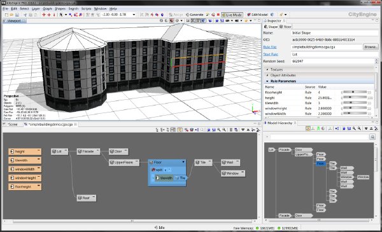Open the coordinates dropdown in main toolbar
382x232 pixels.
coord(134,15)
